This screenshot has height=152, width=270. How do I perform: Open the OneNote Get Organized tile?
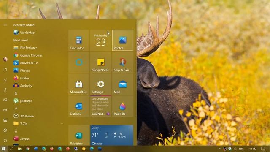(x=101, y=106)
